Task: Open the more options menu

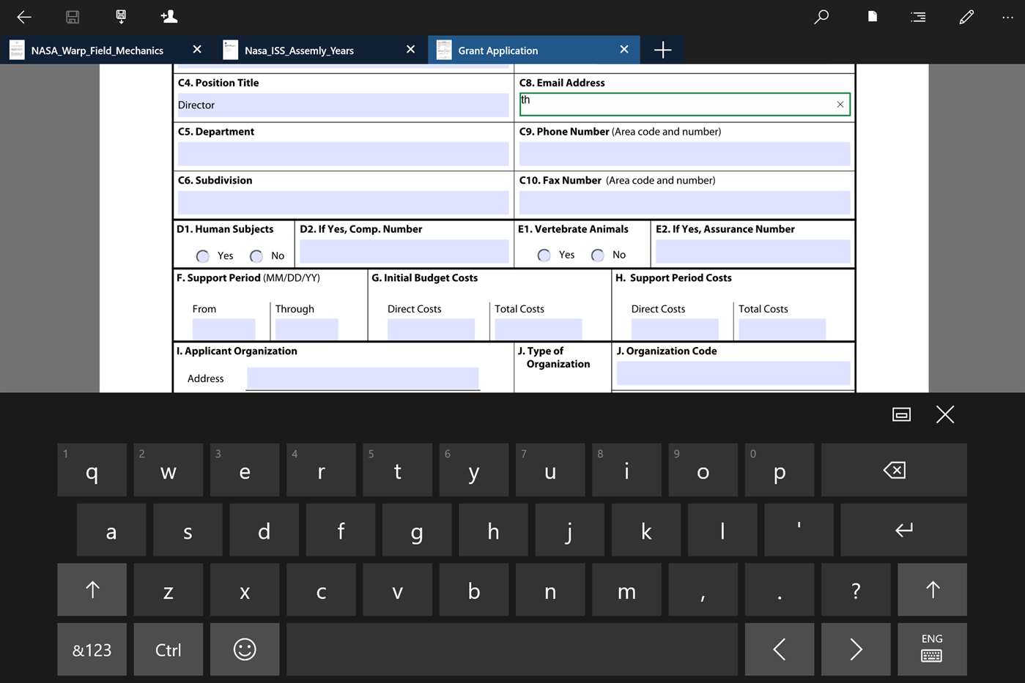Action: [x=1007, y=16]
